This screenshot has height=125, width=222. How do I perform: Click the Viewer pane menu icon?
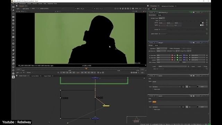pyautogui.click(x=17, y=6)
